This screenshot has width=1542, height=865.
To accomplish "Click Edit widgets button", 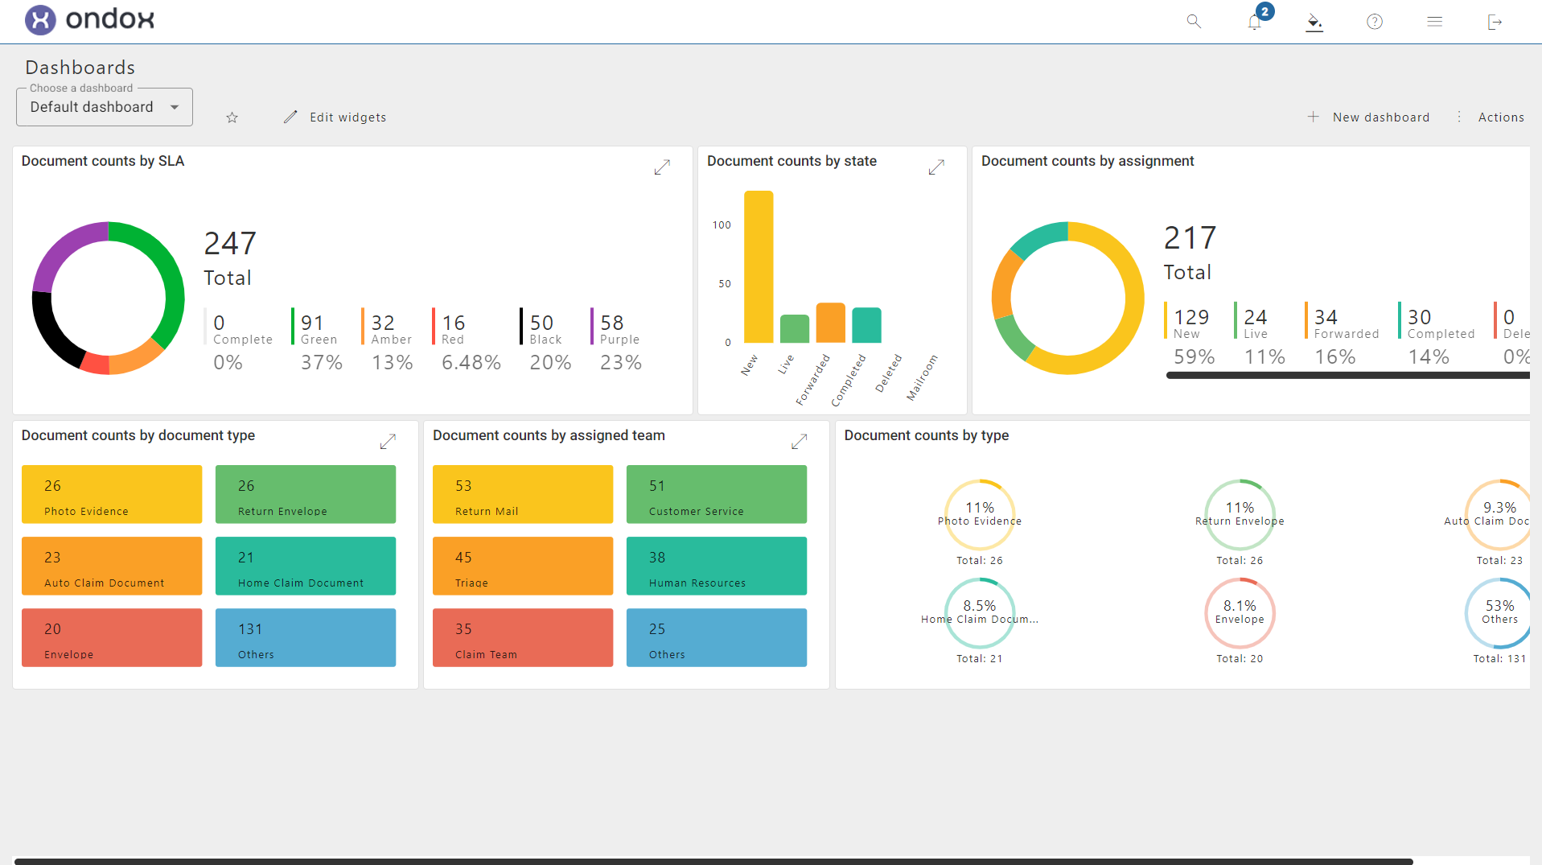I will [335, 117].
